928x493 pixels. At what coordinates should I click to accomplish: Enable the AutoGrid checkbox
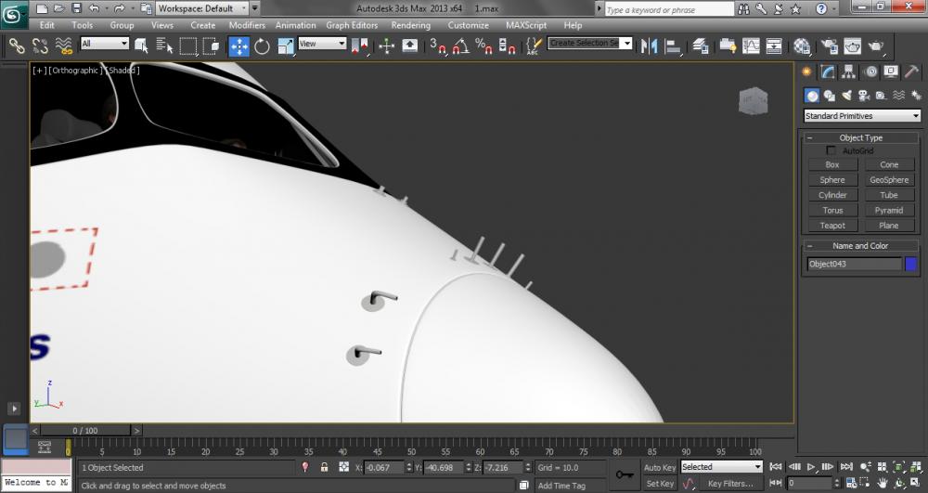(x=831, y=150)
